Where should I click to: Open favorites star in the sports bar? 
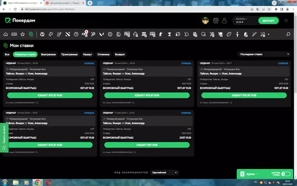[x=22, y=34]
